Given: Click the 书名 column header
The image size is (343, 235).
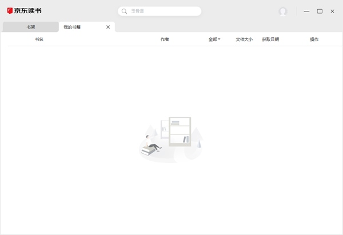Looking at the screenshot, I should pos(39,39).
